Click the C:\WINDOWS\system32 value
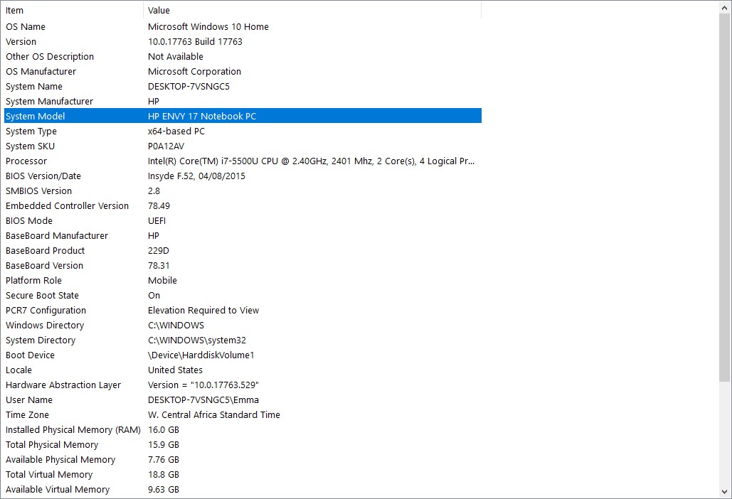Screen dimensions: 732x499 tap(197, 340)
